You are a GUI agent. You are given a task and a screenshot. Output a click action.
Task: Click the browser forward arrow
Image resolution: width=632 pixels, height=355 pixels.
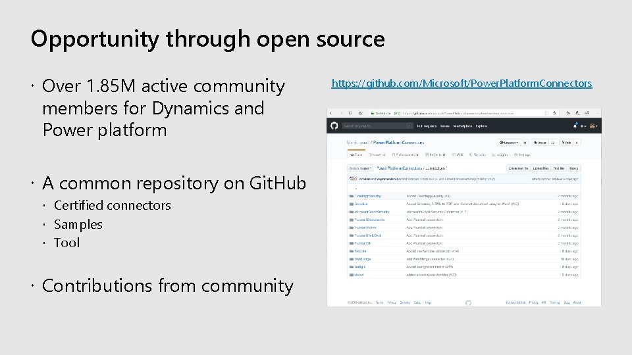[x=341, y=113]
